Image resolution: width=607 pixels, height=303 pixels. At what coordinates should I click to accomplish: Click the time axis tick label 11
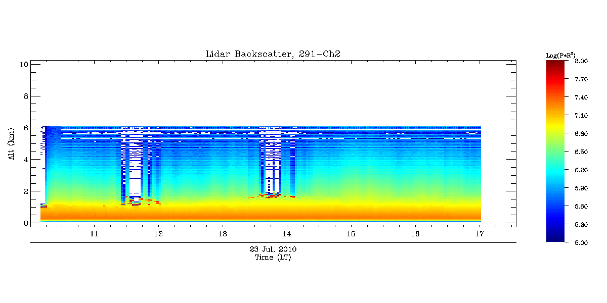coord(94,234)
